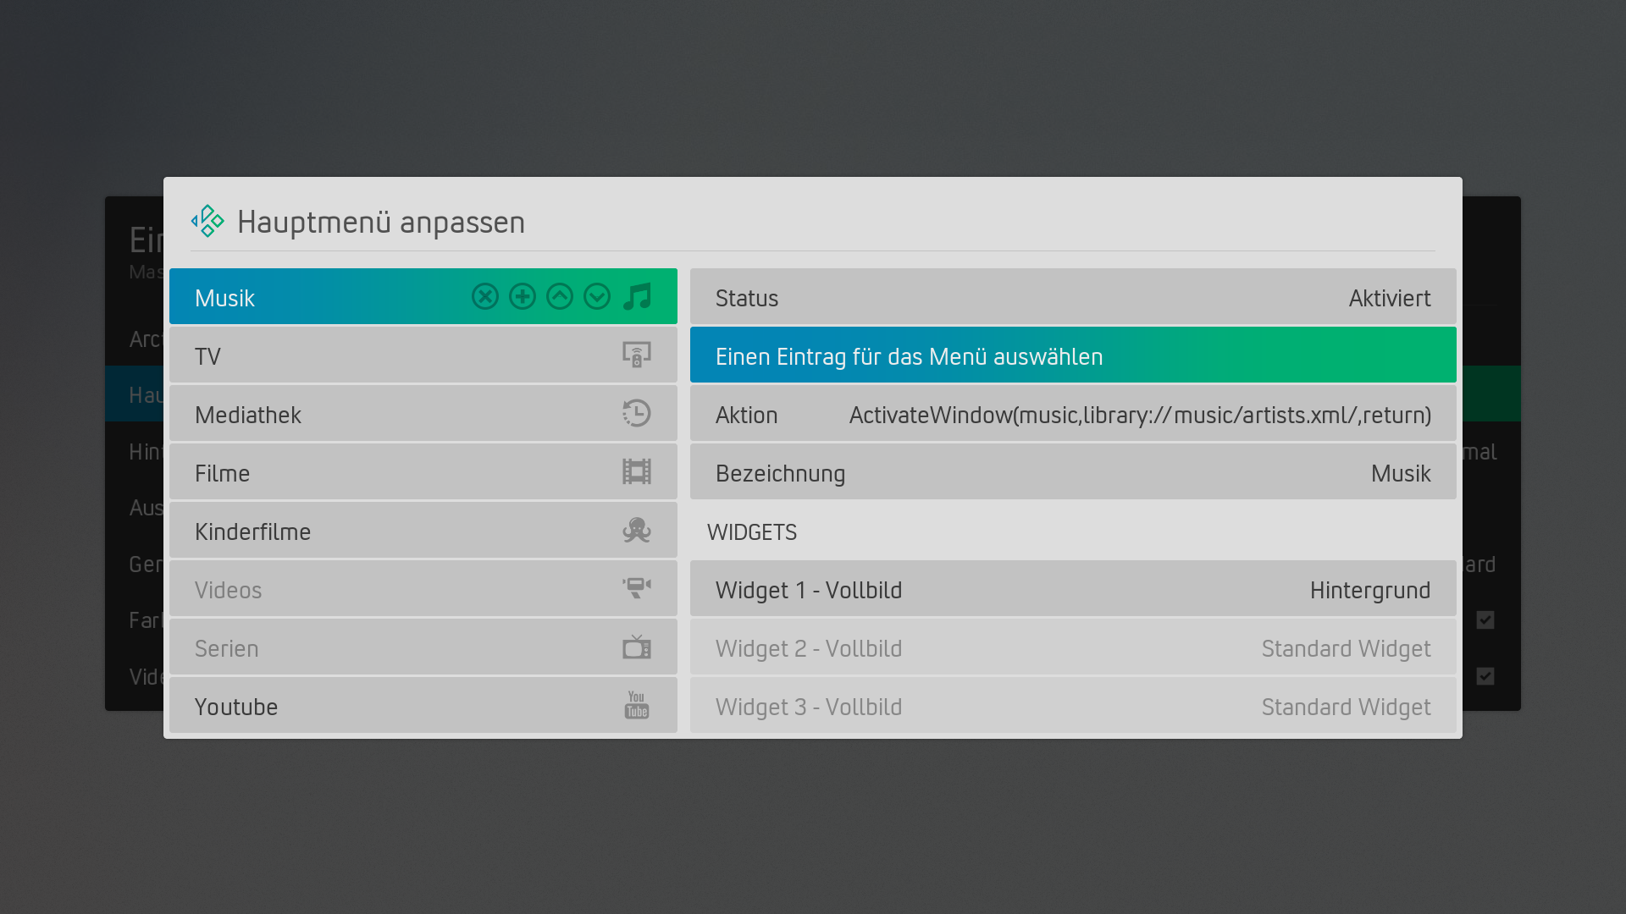The width and height of the screenshot is (1626, 914).
Task: Select the Serien menu entry
Action: pyautogui.click(x=423, y=647)
